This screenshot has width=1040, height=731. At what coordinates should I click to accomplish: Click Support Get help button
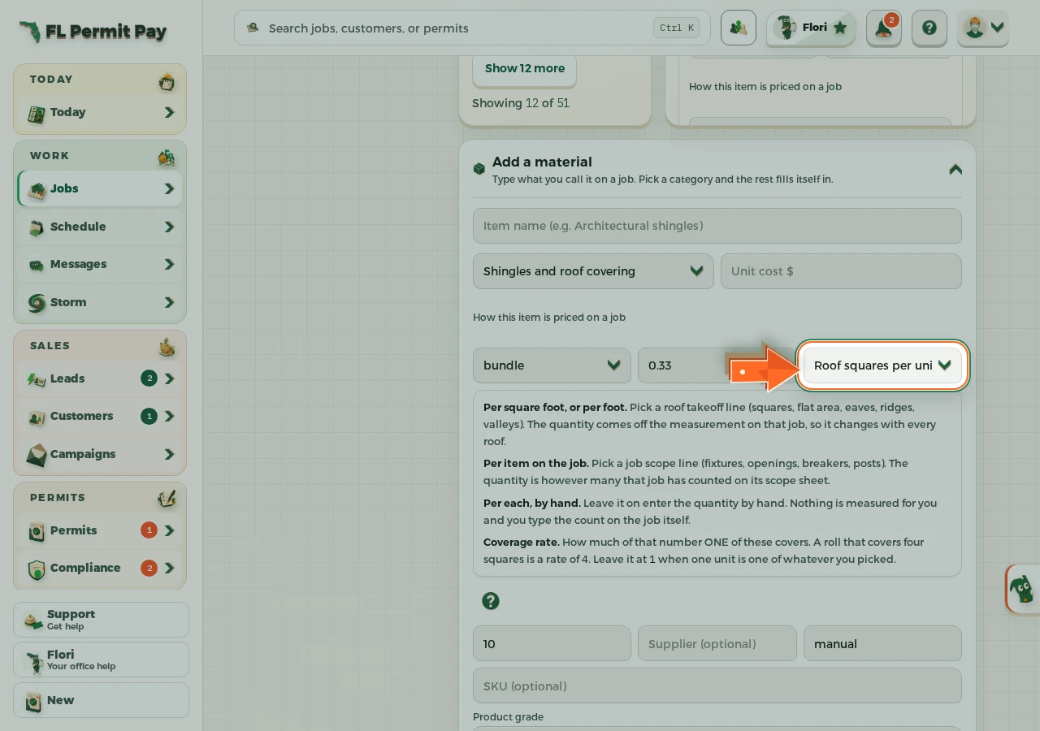tap(101, 620)
